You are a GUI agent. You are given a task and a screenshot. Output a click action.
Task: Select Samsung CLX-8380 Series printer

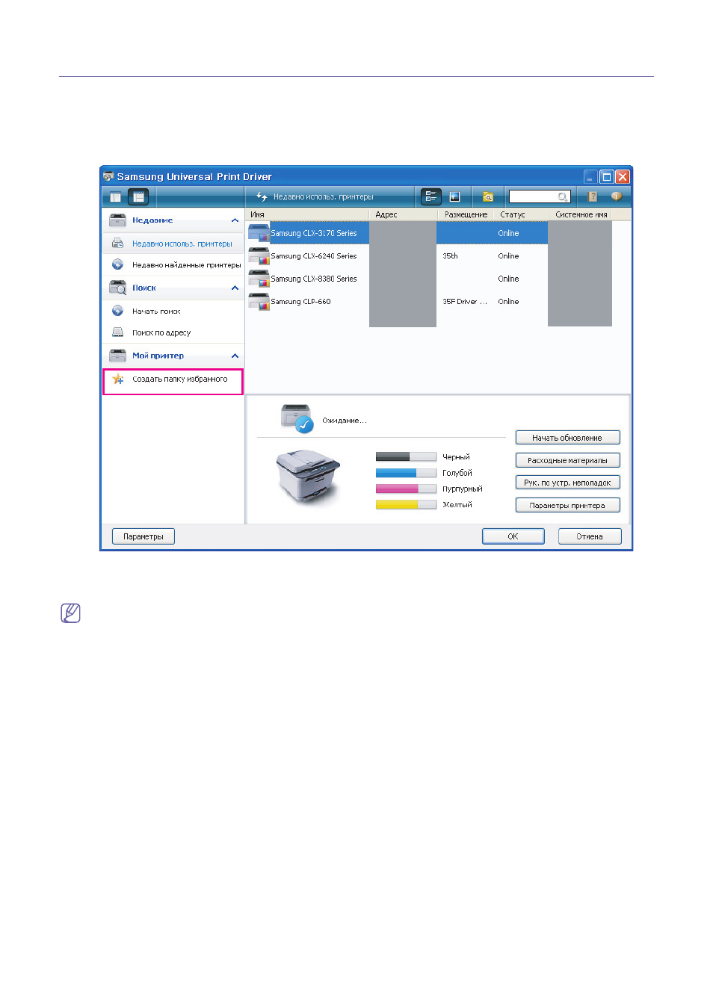[313, 279]
